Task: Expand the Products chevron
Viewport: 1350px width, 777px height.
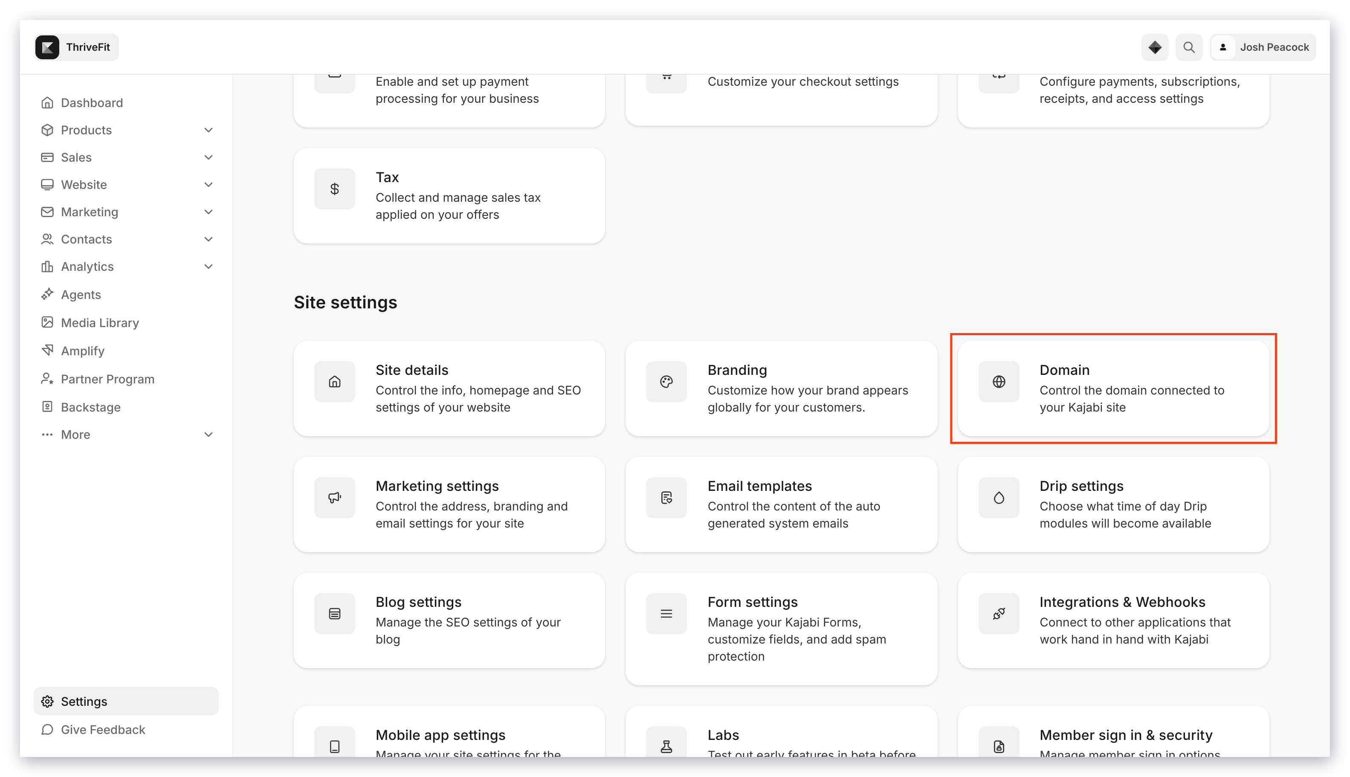Action: point(209,130)
